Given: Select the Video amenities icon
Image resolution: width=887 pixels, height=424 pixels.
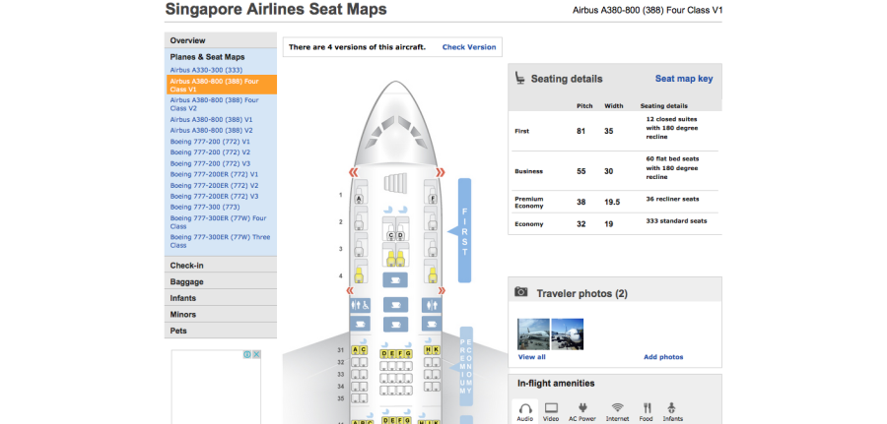Looking at the screenshot, I should coord(551,407).
